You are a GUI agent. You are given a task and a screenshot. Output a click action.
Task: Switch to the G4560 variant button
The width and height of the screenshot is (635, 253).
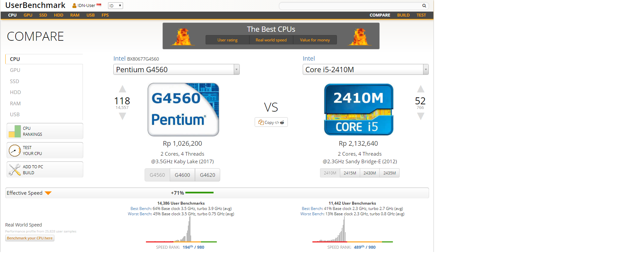[x=157, y=175]
